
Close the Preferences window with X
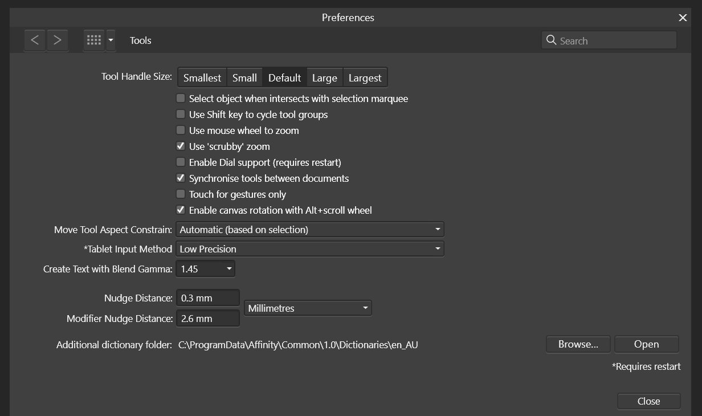pyautogui.click(x=683, y=18)
